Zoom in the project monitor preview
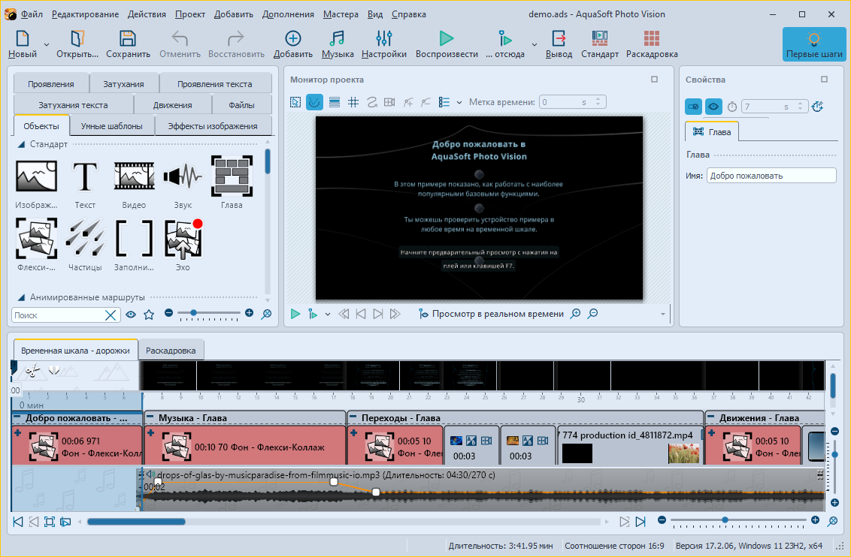Screen dimensions: 851x557 [575, 313]
